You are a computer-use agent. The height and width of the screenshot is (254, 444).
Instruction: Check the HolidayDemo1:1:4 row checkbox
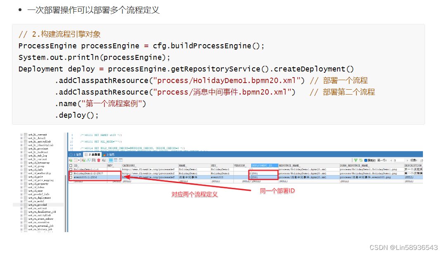(71, 169)
